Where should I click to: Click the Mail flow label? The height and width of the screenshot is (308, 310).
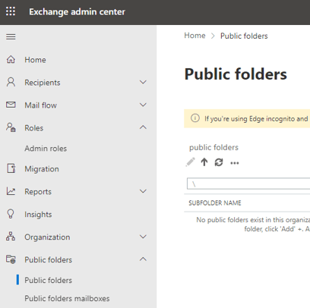[41, 105]
